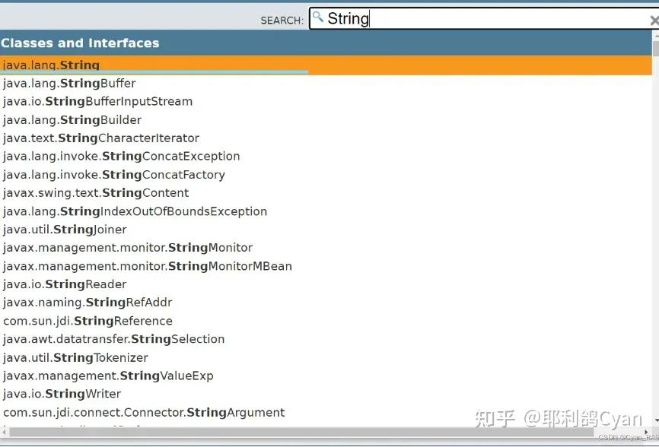The width and height of the screenshot is (659, 447).
Task: Click the vertical scrollbar of results list
Action: 655,228
